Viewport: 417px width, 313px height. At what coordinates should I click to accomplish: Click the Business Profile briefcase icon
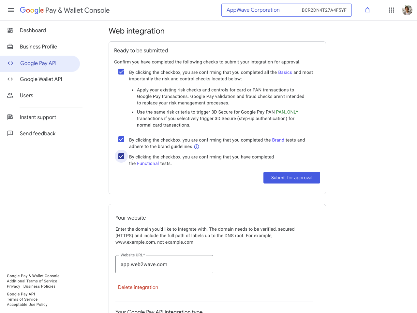[x=10, y=47]
